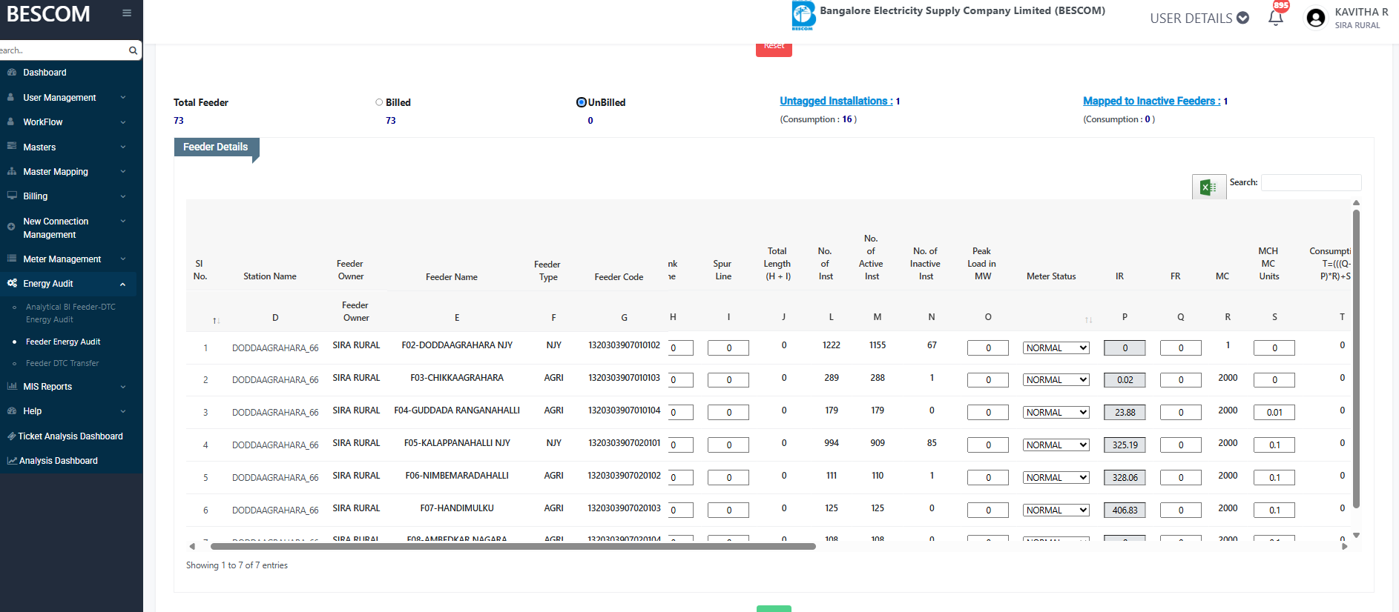Screen dimensions: 1399x612
Task: Click MCH MC Units field for F07-HANDIMULKU
Action: click(x=1274, y=510)
